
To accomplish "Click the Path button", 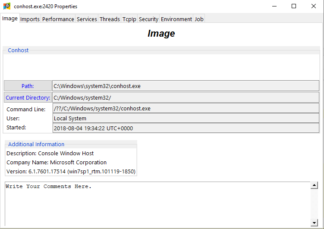I will coord(28,86).
